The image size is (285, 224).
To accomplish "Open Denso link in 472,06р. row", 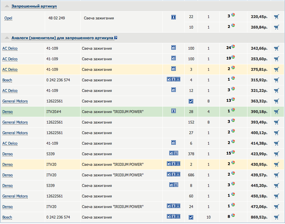I will tap(8, 207).
